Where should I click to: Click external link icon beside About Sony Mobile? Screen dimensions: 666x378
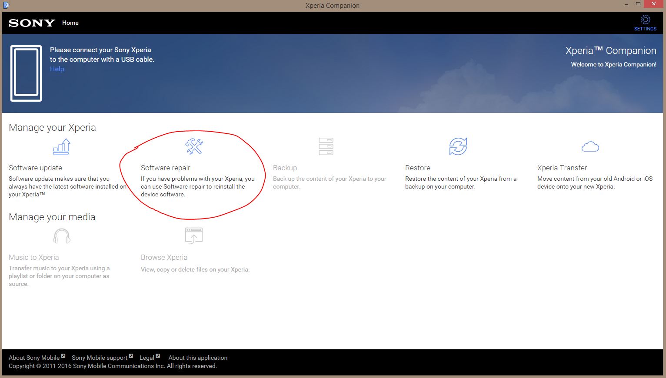63,356
